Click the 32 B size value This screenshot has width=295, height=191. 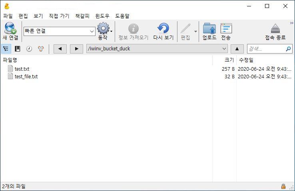229,76
